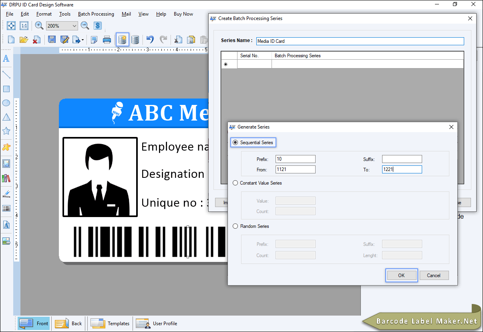Open the Buy Now menu
Image resolution: width=483 pixels, height=332 pixels.
click(183, 14)
